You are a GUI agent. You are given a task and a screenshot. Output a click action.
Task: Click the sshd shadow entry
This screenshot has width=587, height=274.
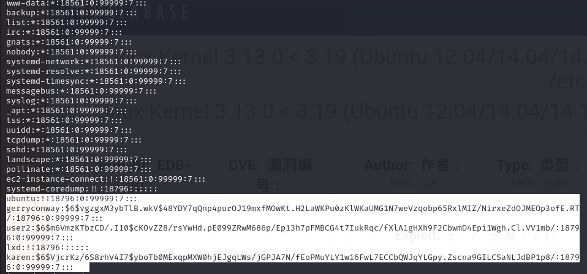click(x=67, y=150)
